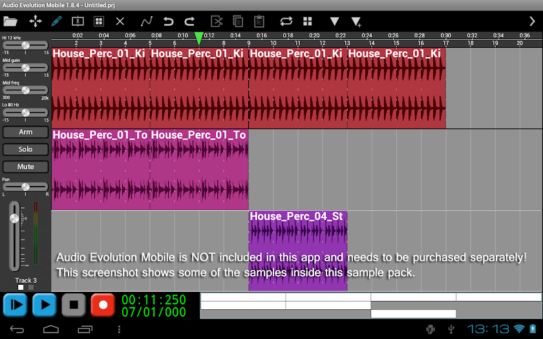The image size is (543, 339).
Task: Cut selection with scissors icon
Action: (x=217, y=21)
